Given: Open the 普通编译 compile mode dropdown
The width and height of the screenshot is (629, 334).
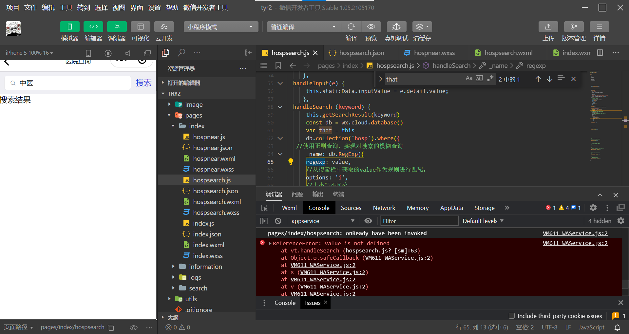Looking at the screenshot, I should [304, 27].
